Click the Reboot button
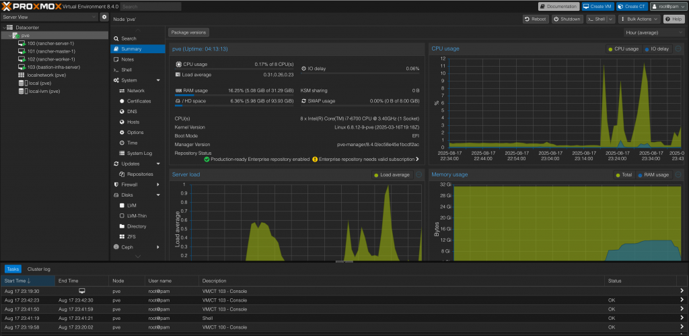This screenshot has height=336, width=689. (x=536, y=20)
